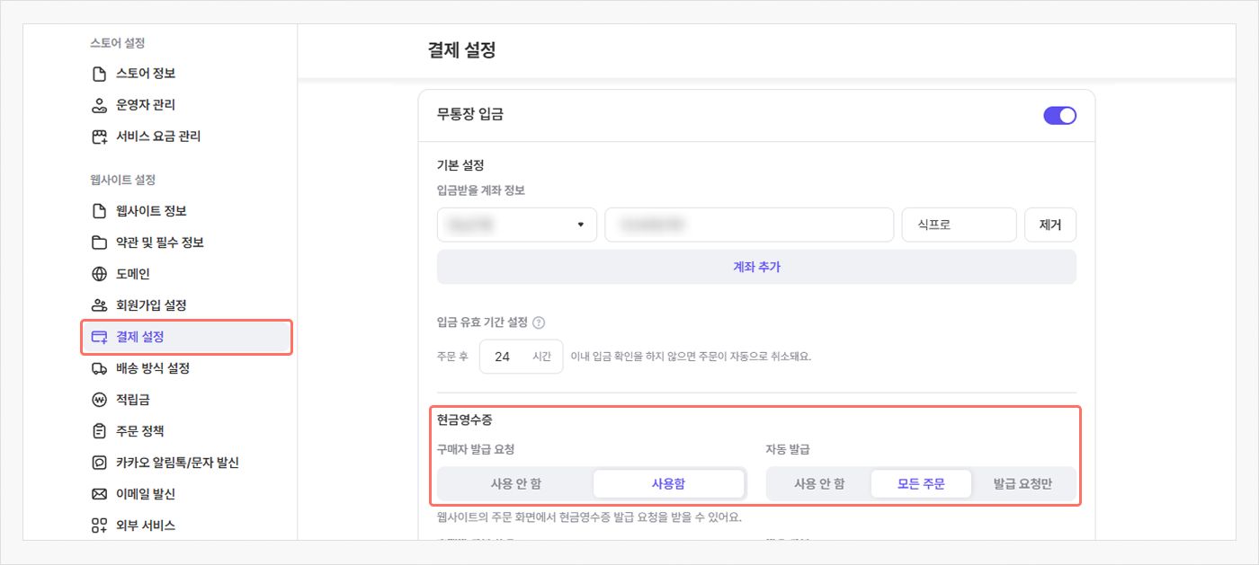Toggle off the 무통장 입금 switch
This screenshot has height=565, width=1259.
click(1059, 115)
